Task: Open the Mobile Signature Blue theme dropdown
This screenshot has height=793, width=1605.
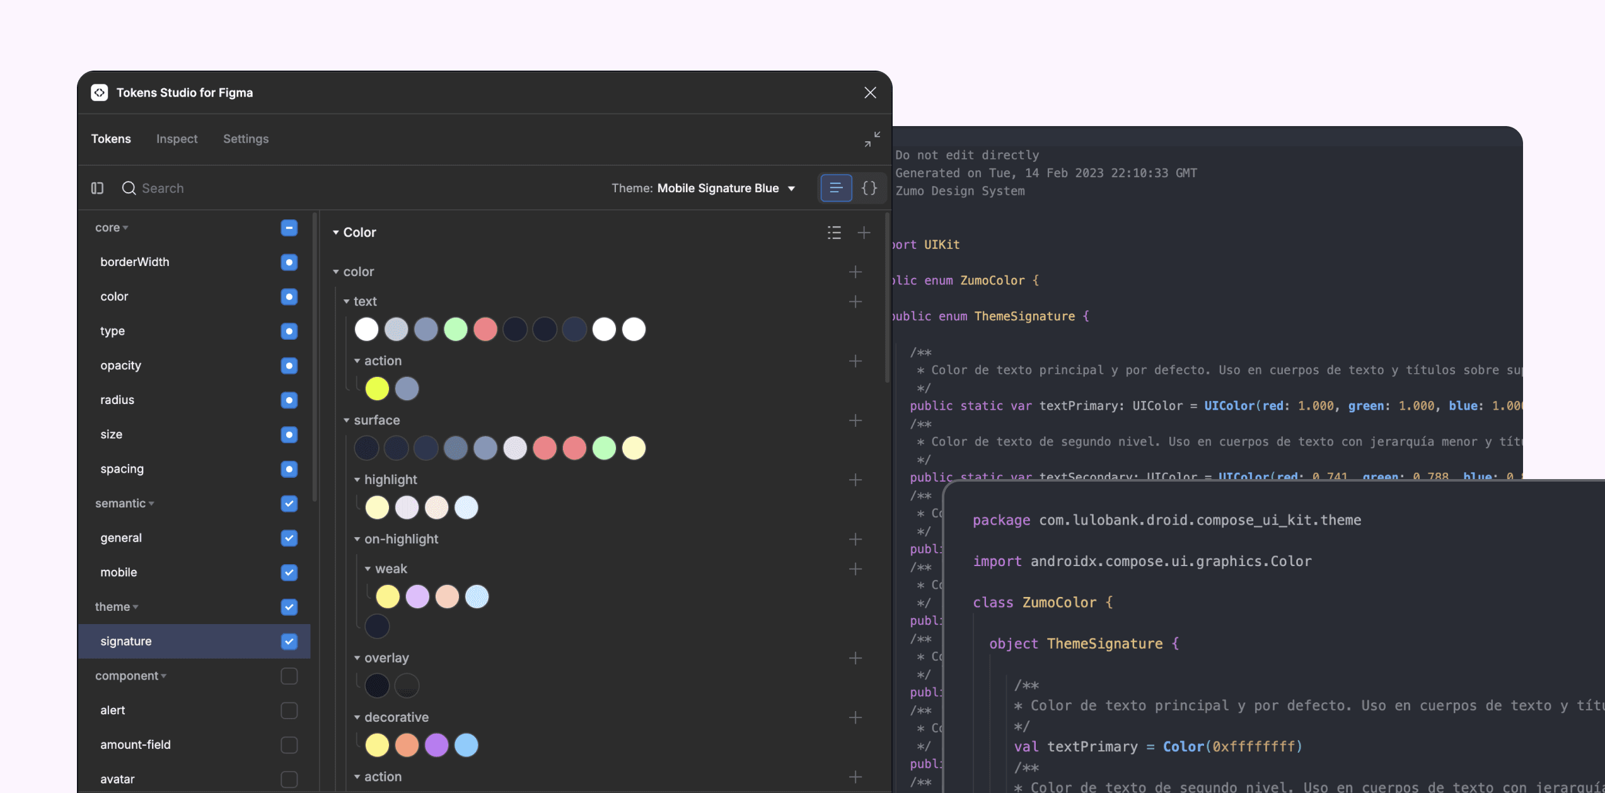Action: click(725, 188)
